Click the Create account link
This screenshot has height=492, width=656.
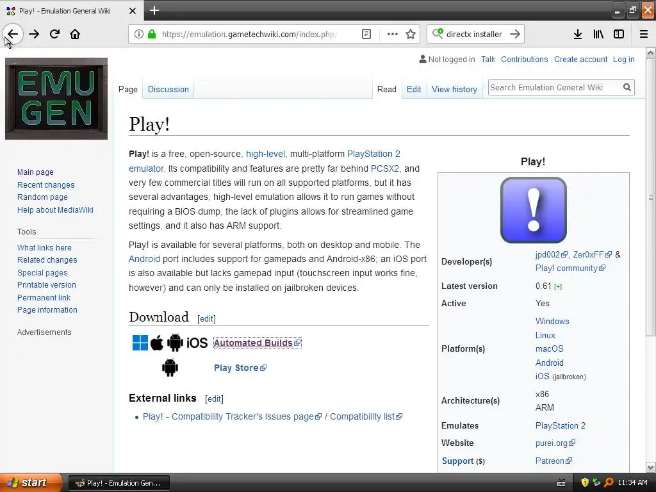580,60
